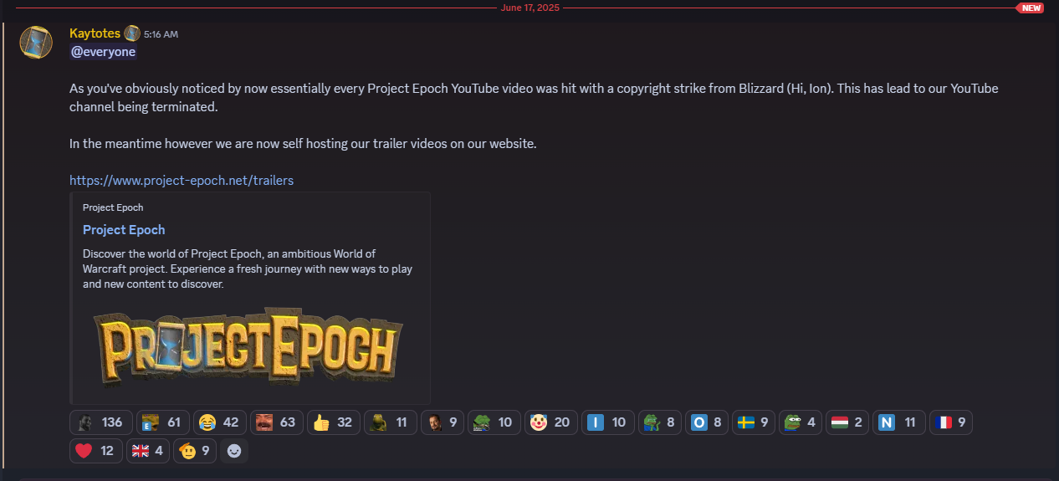The width and height of the screenshot is (1059, 481).
Task: Open the Project Epoch embed title link
Action: pyautogui.click(x=124, y=230)
